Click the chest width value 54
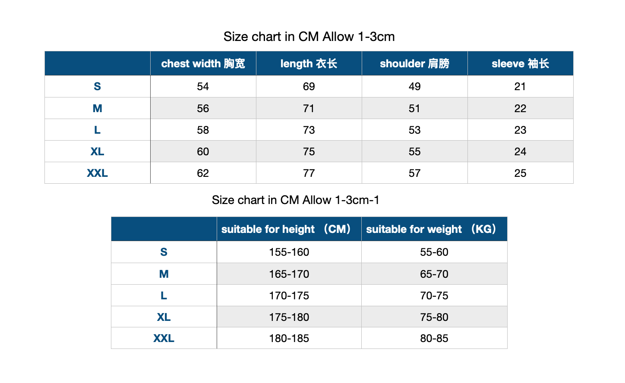 click(x=203, y=86)
